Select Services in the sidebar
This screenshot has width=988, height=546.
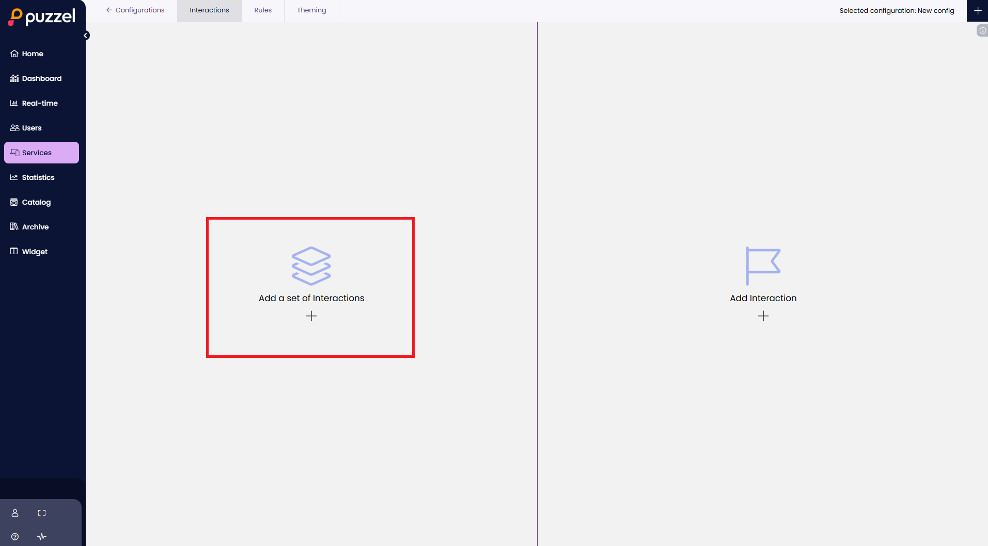[37, 153]
